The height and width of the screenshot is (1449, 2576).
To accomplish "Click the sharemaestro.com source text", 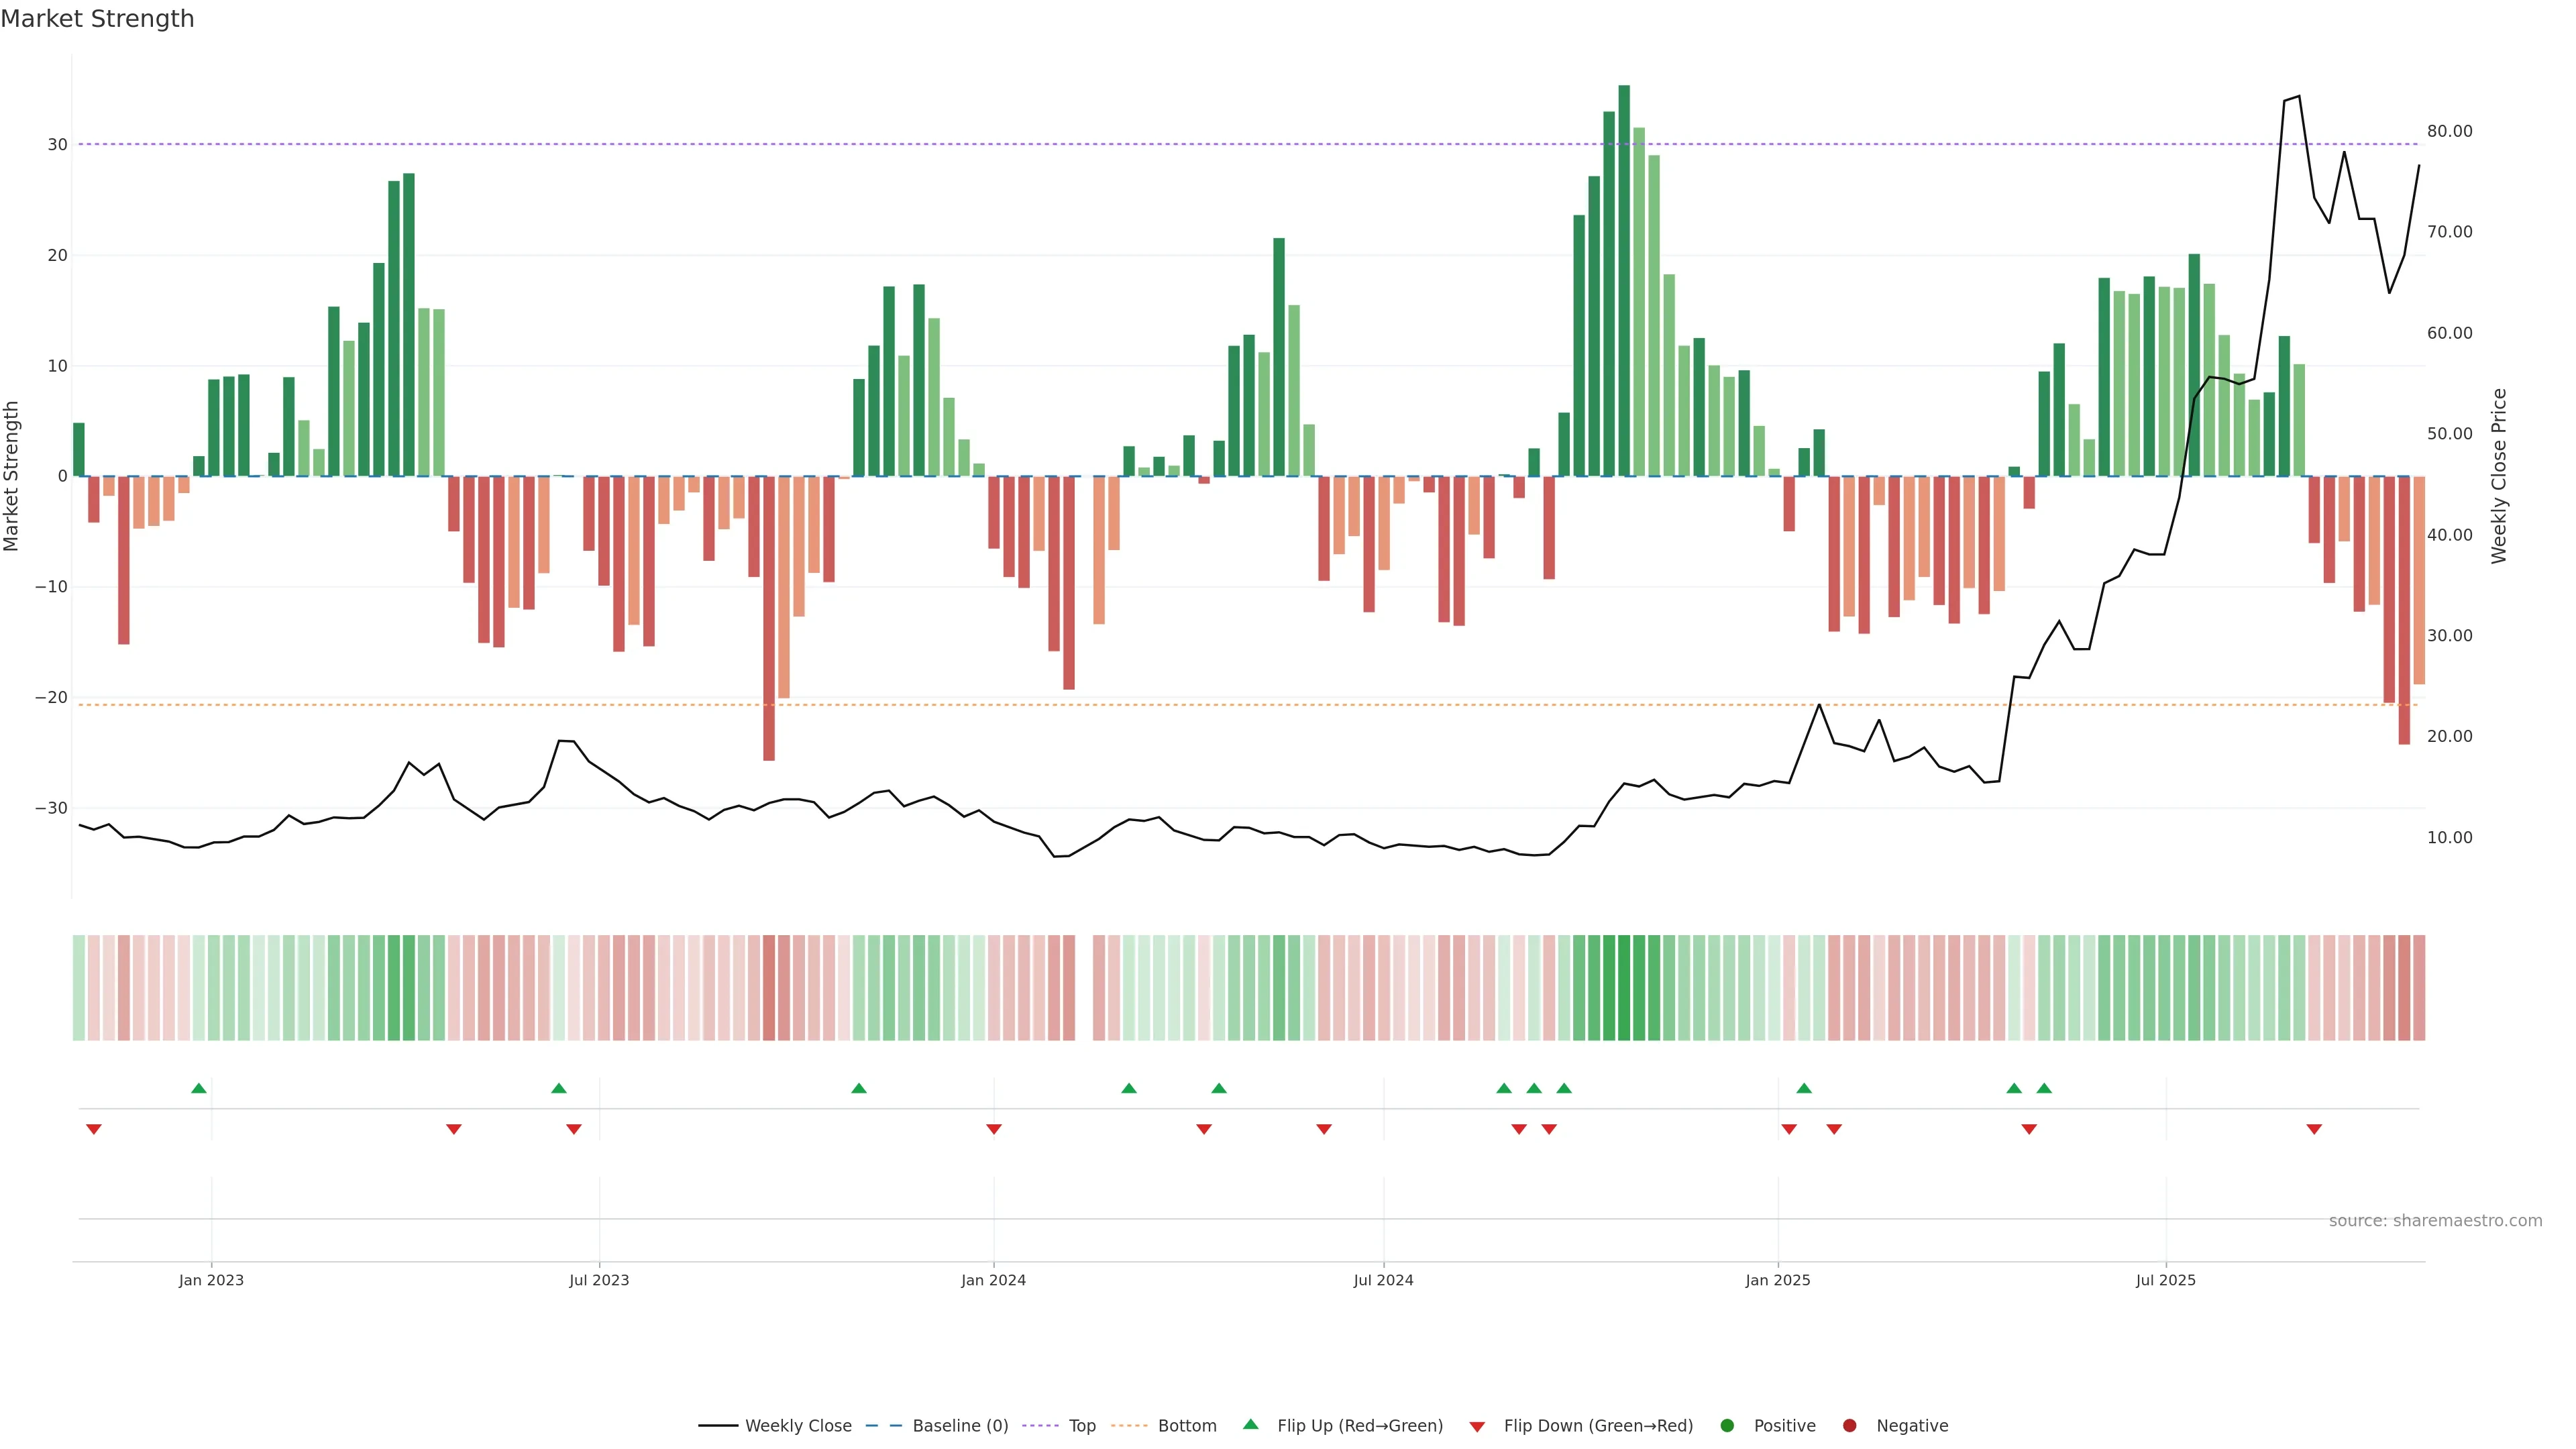I will pos(2435,1221).
